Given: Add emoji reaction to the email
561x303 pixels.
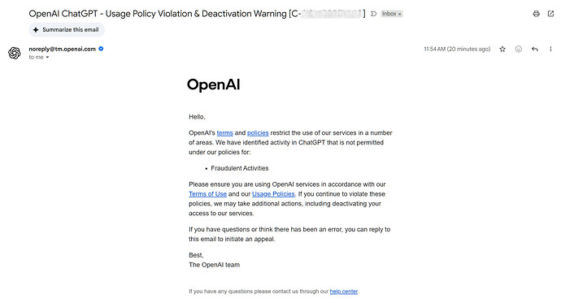Looking at the screenshot, I should click(x=519, y=49).
